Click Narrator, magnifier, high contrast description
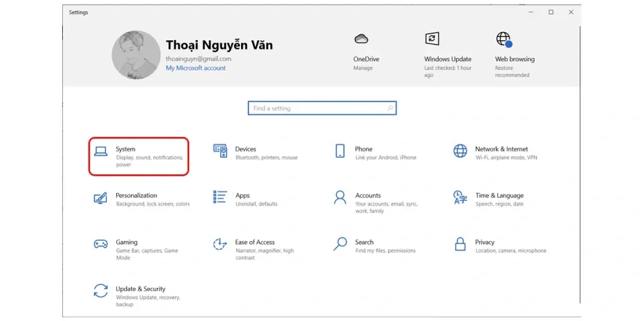The height and width of the screenshot is (321, 643). click(x=264, y=254)
